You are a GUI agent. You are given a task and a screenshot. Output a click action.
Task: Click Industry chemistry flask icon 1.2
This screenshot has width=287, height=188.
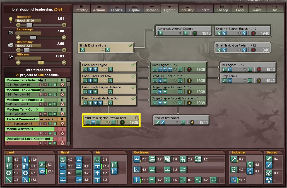point(234,170)
